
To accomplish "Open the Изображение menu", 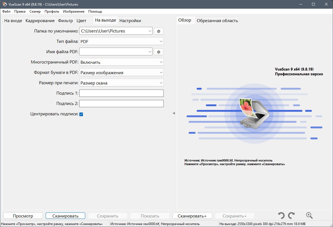I will tap(74, 11).
